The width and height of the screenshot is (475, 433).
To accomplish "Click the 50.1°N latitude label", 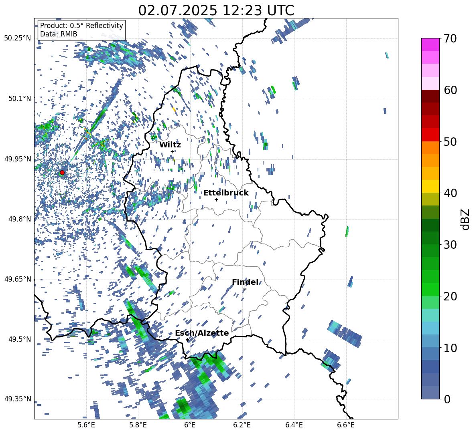I will 20,99.
